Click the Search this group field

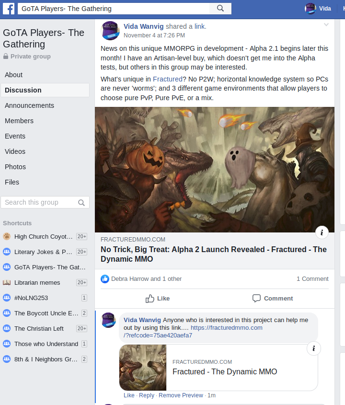tap(45, 202)
